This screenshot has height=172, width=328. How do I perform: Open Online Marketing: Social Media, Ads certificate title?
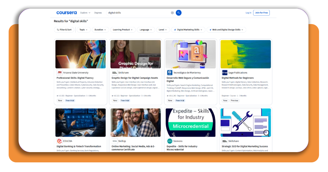point(133,148)
